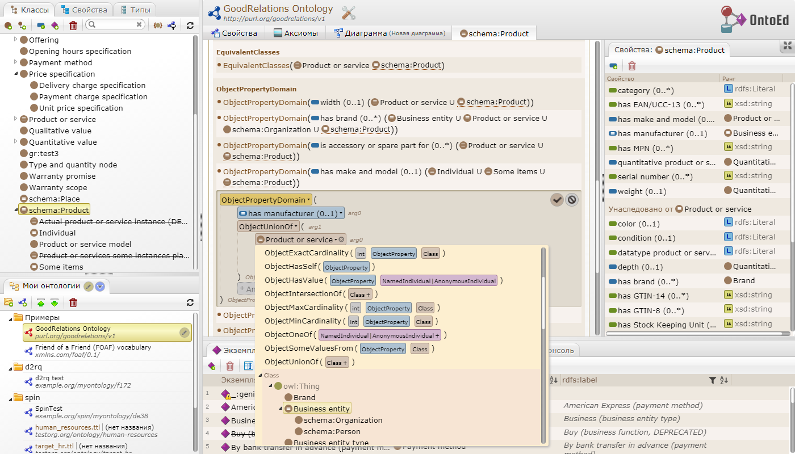Viewport: 795px width, 454px height.
Task: Confirm axiom edit with checkmark
Action: point(557,199)
